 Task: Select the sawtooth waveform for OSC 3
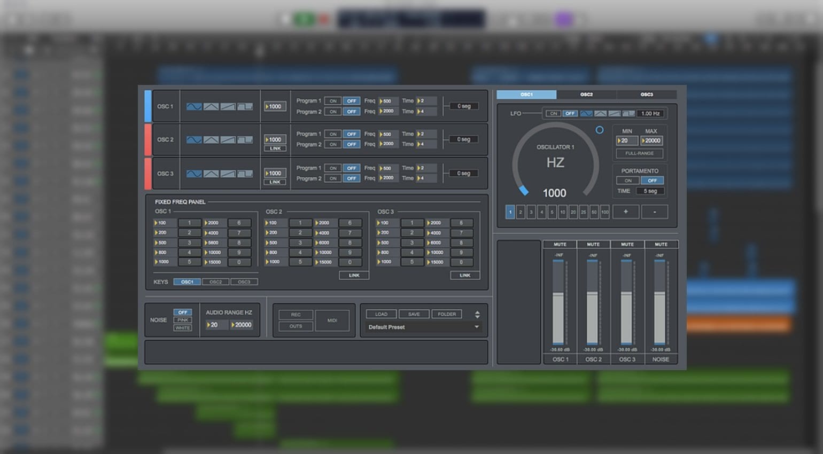pos(227,173)
